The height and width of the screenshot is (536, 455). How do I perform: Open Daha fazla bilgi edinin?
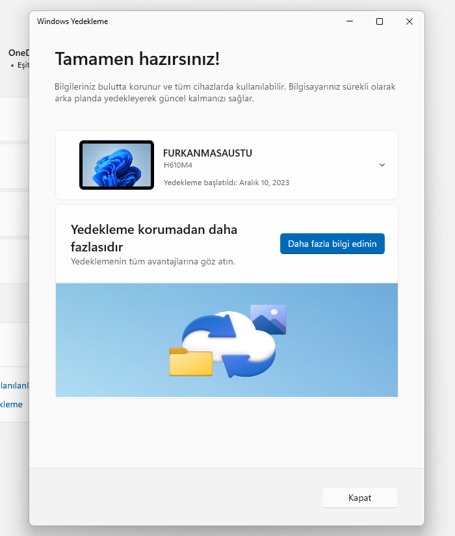332,244
